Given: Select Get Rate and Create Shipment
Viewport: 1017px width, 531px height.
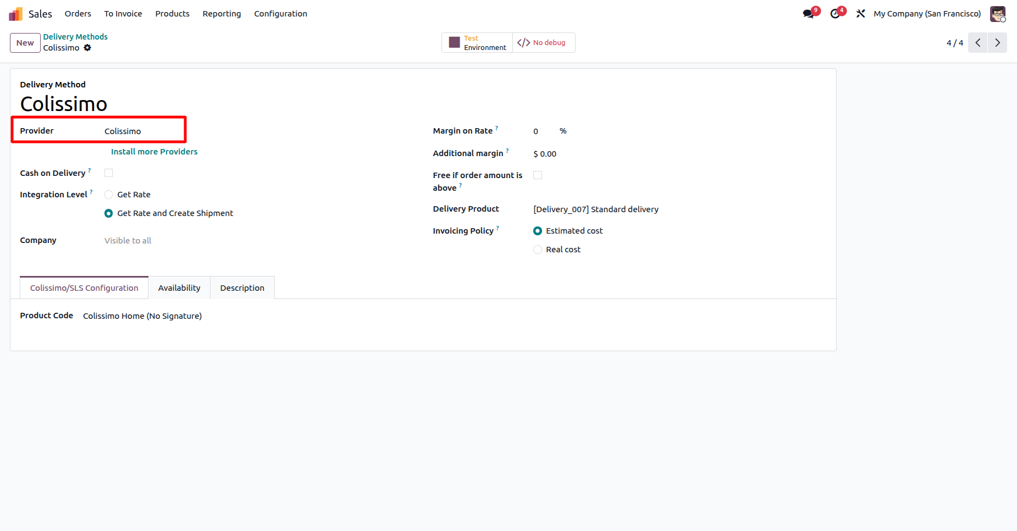Looking at the screenshot, I should pyautogui.click(x=109, y=213).
